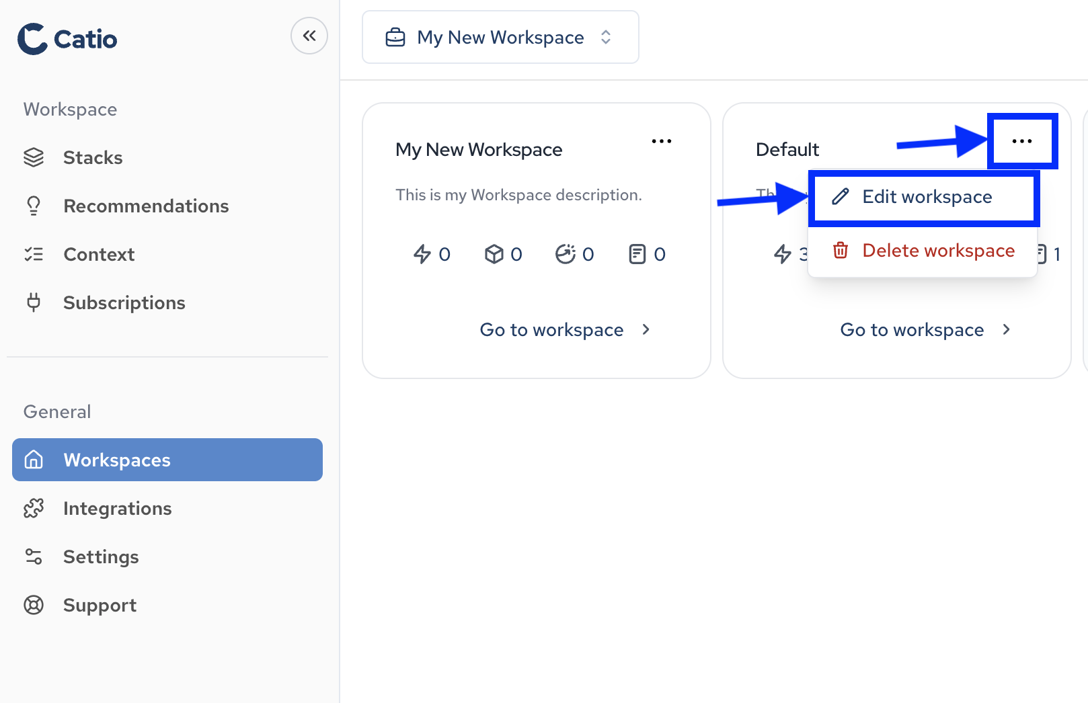Screen dimensions: 1088x703
Task: Open the ellipsis menu on My New Workspace card
Action: [x=662, y=141]
